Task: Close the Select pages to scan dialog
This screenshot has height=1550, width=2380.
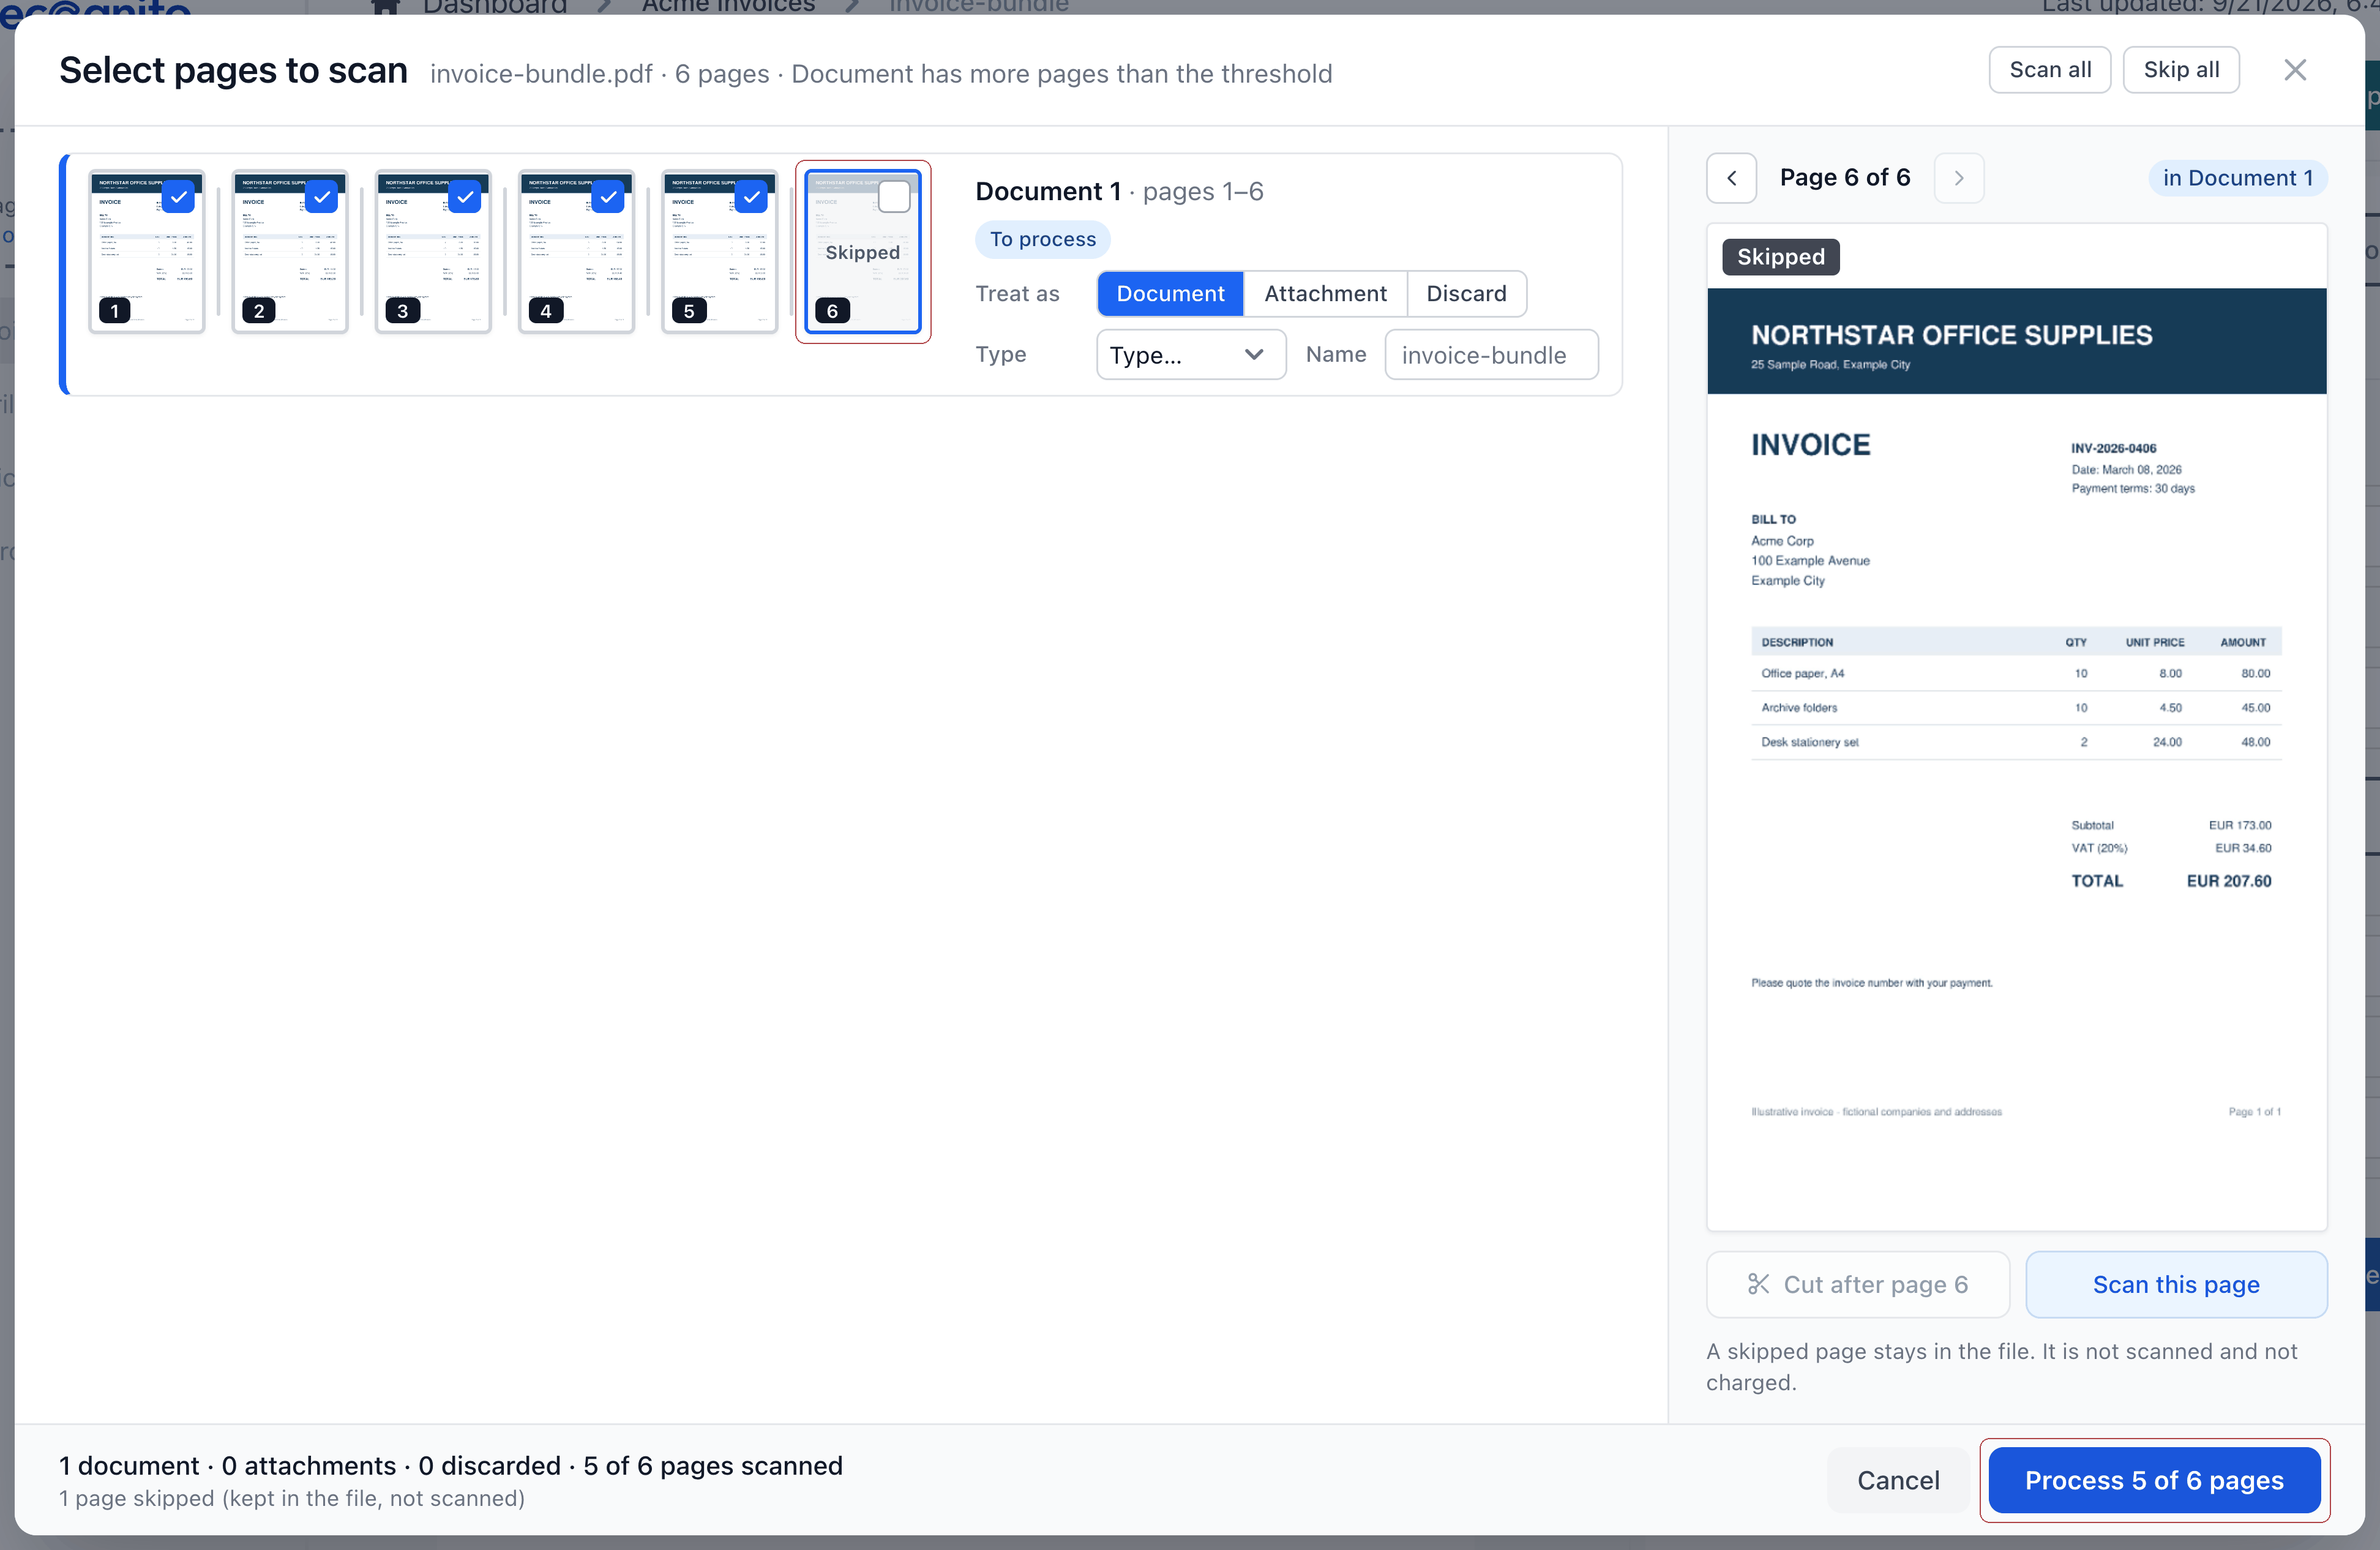Action: click(2295, 70)
